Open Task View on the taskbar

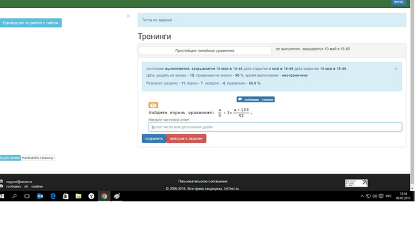[27, 197]
